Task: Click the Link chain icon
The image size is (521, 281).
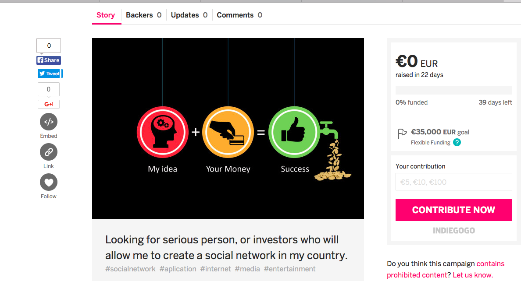Action: coord(49,152)
